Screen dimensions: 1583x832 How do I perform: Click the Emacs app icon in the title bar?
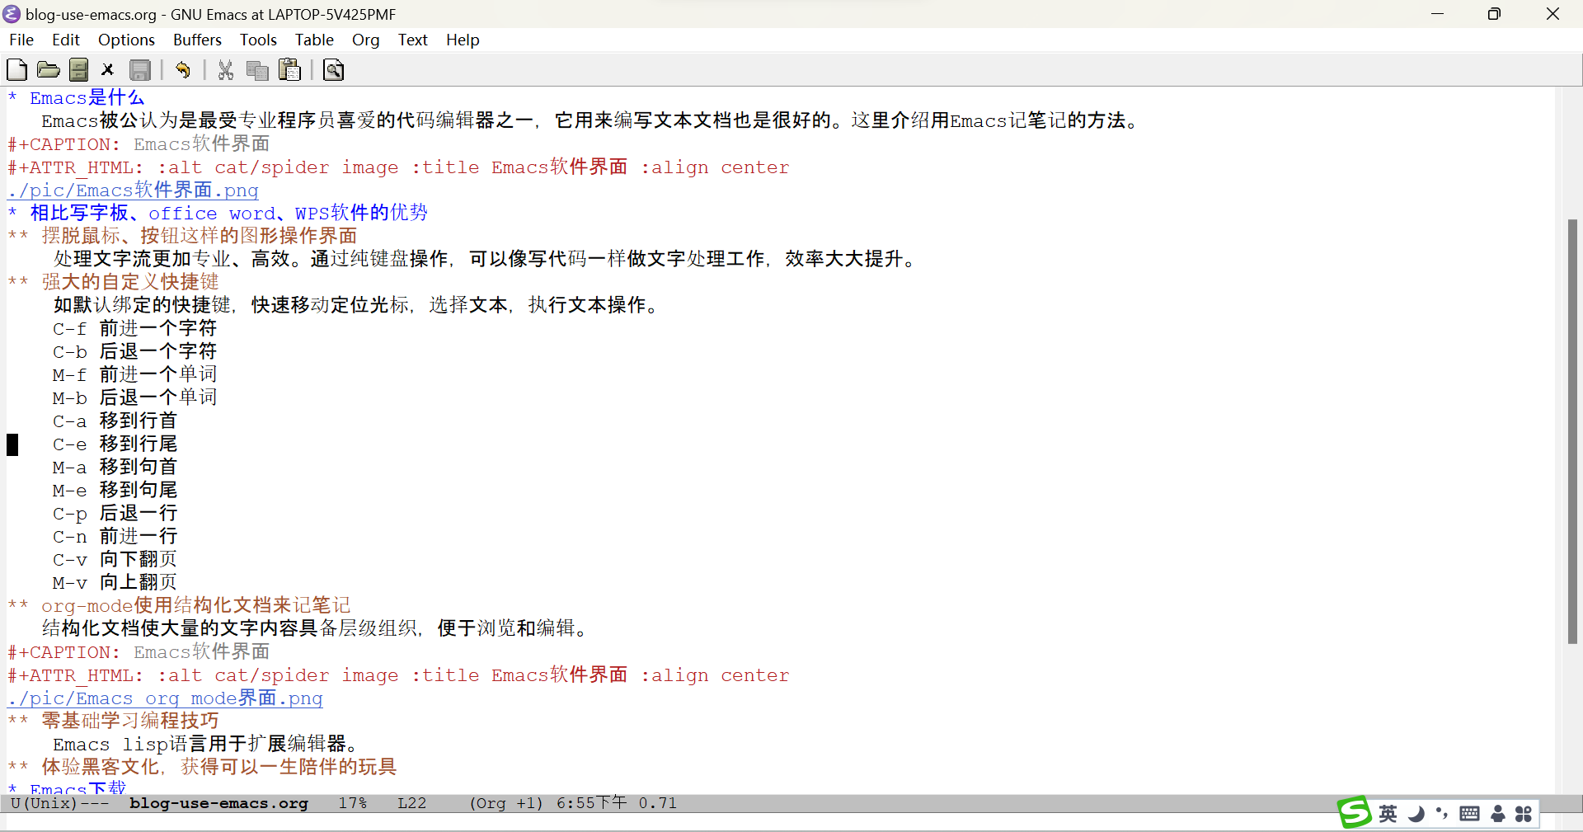click(12, 14)
